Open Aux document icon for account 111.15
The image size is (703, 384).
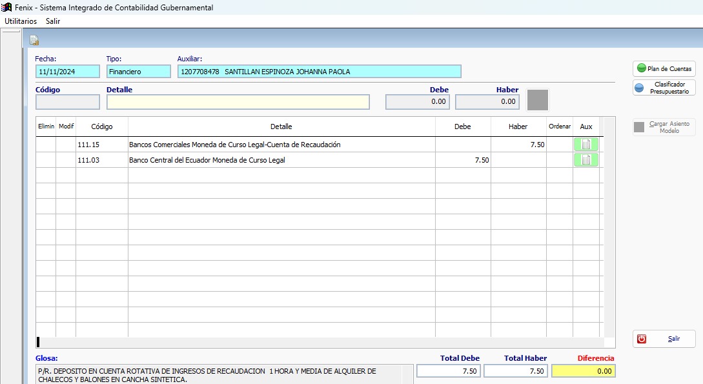coord(586,145)
